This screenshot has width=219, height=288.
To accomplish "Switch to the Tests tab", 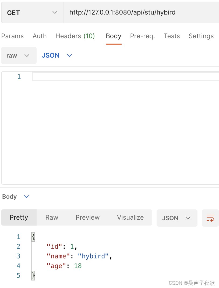I will 172,36.
